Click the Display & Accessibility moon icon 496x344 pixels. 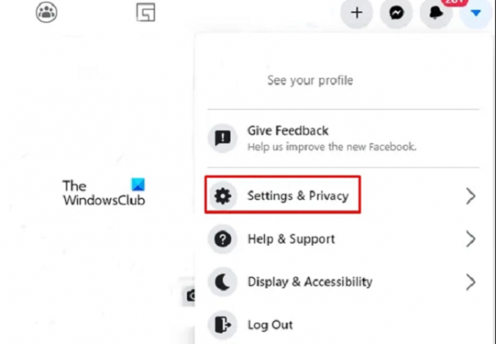pyautogui.click(x=223, y=282)
